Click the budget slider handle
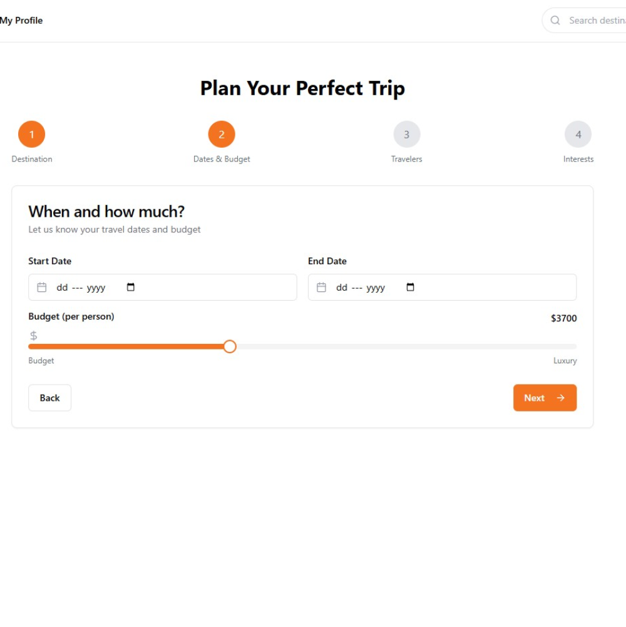626x627 pixels. [x=230, y=346]
